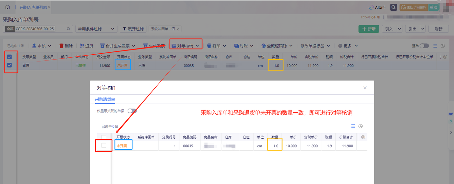The width and height of the screenshot is (454, 184).
Task: Open the 修改单据标签 dropdown
Action: [x=316, y=46]
